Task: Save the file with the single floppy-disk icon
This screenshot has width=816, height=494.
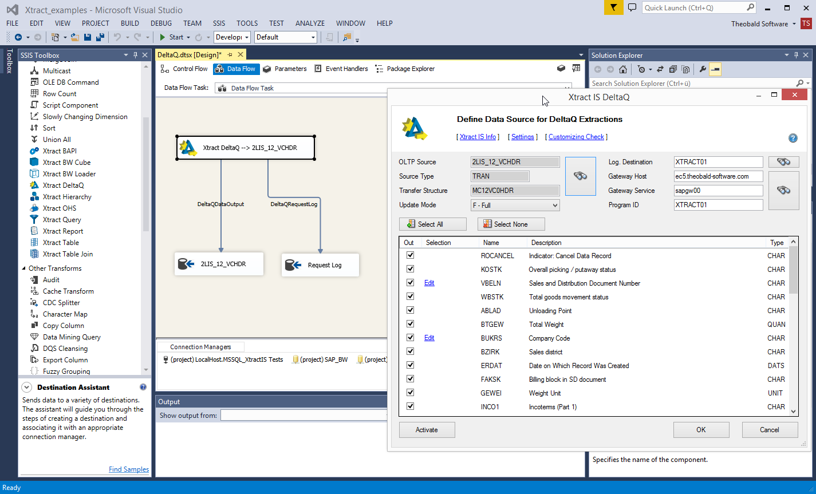Action: 88,37
